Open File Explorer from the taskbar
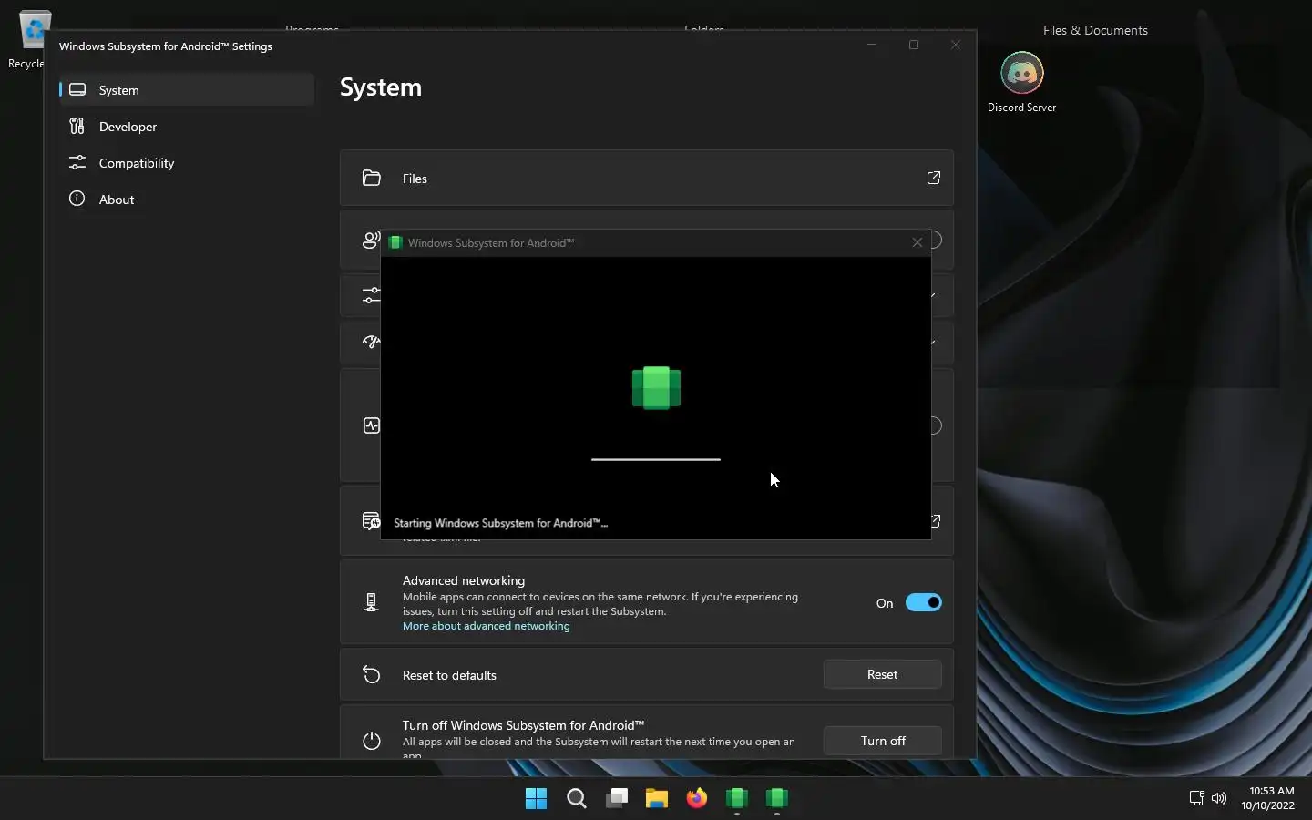1312x820 pixels. point(657,799)
